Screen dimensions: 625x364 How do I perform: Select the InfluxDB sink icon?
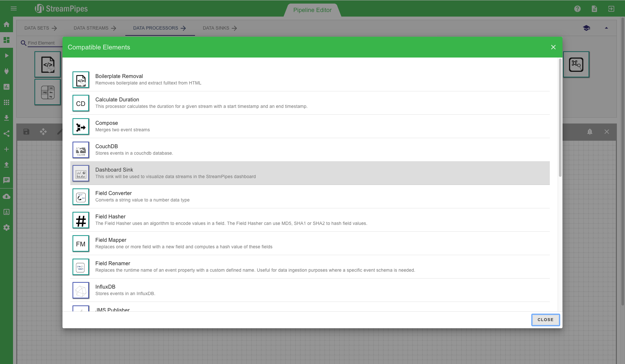coord(81,291)
